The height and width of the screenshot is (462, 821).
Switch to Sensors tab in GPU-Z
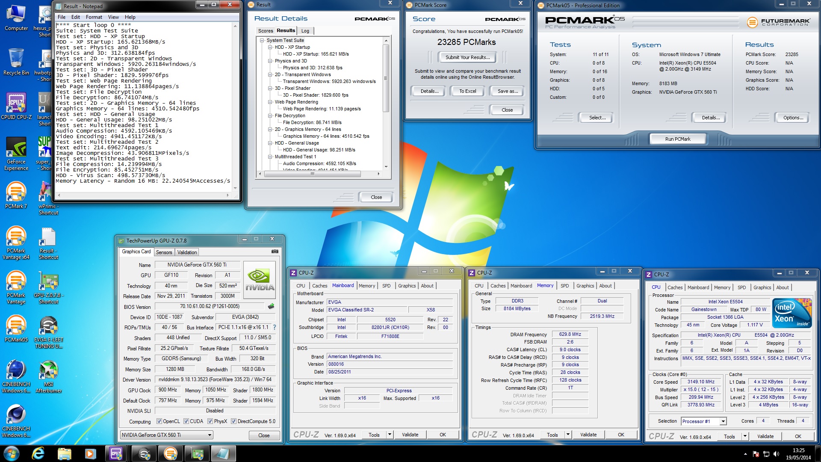point(164,252)
